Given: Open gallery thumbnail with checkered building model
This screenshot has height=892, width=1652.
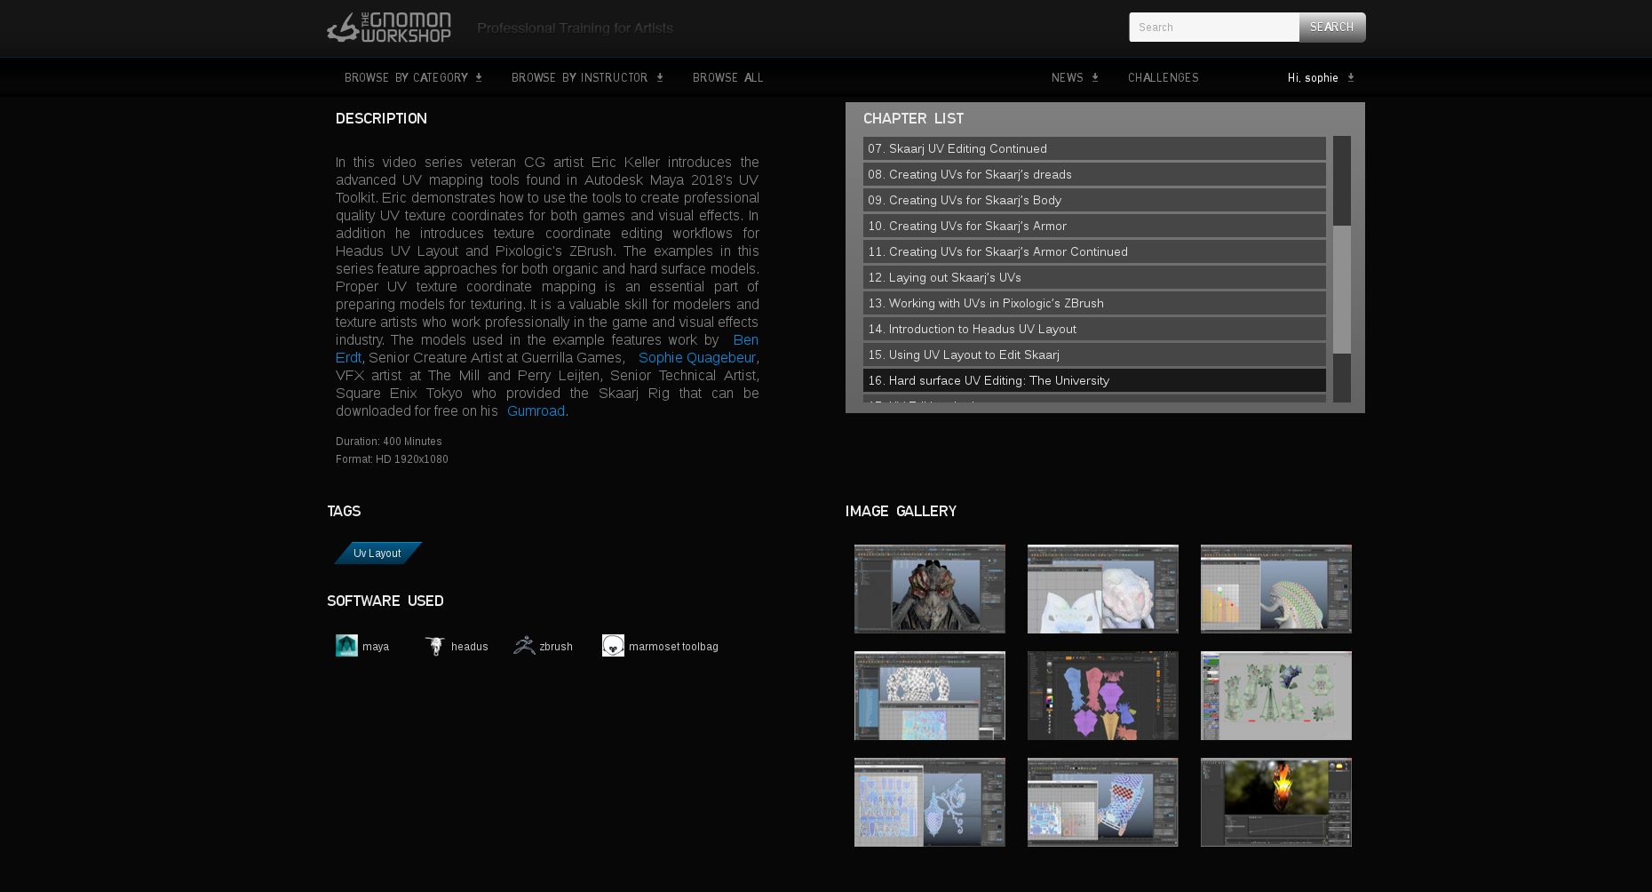Looking at the screenshot, I should [1103, 802].
